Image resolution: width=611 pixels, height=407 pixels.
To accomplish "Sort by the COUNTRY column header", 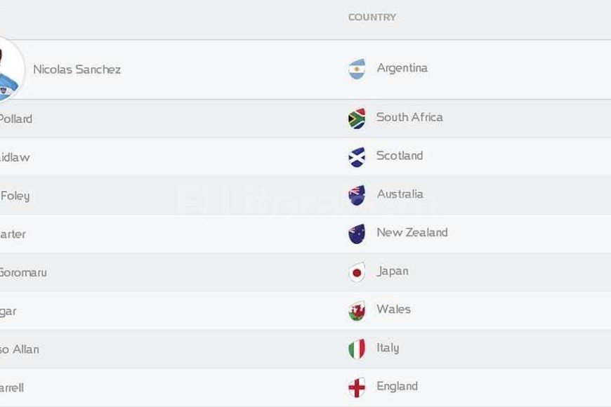I will point(372,17).
